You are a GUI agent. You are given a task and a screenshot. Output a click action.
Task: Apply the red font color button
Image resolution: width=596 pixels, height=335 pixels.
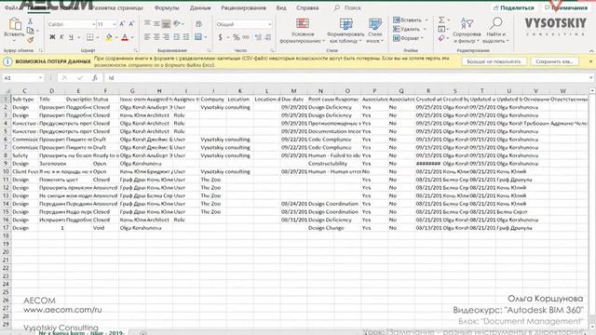coord(125,37)
